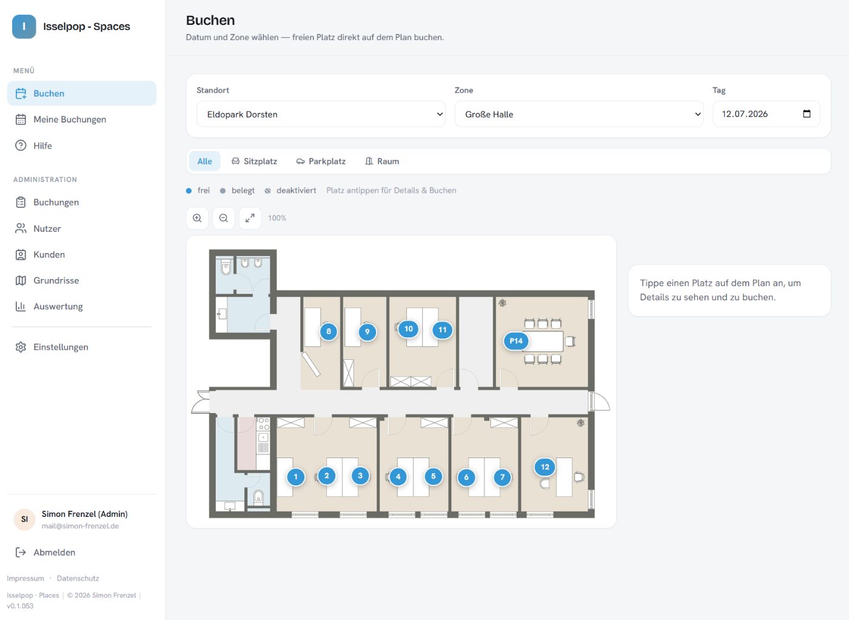Image resolution: width=849 pixels, height=620 pixels.
Task: Select the Alle filter tab
Action: click(205, 161)
